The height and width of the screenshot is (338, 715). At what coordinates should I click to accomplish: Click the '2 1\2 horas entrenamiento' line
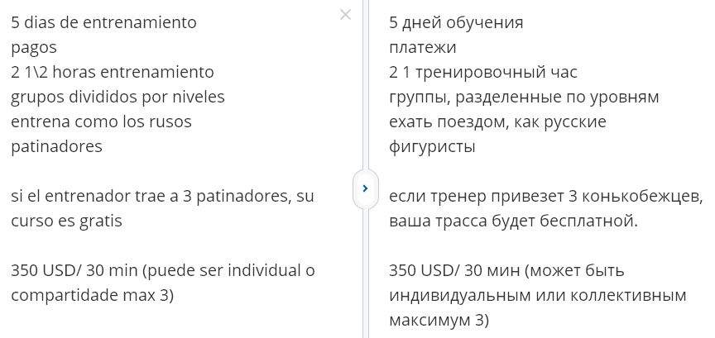(x=113, y=72)
